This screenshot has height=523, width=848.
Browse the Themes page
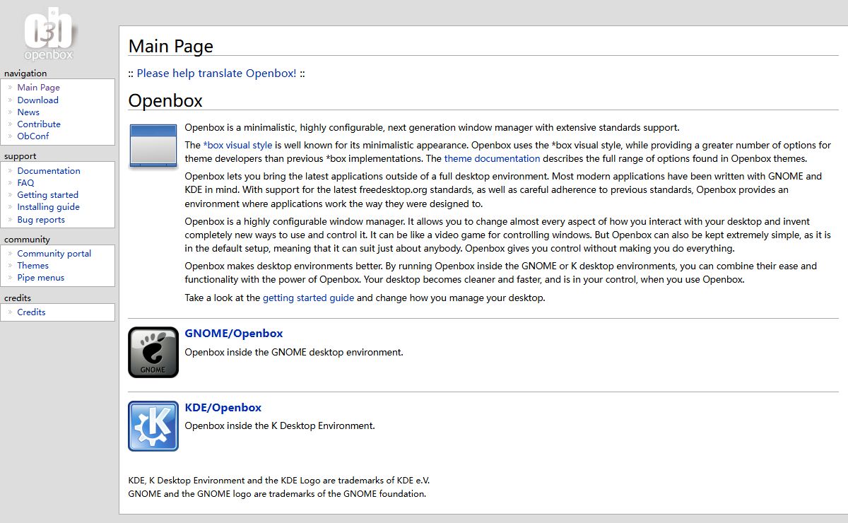pyautogui.click(x=33, y=266)
